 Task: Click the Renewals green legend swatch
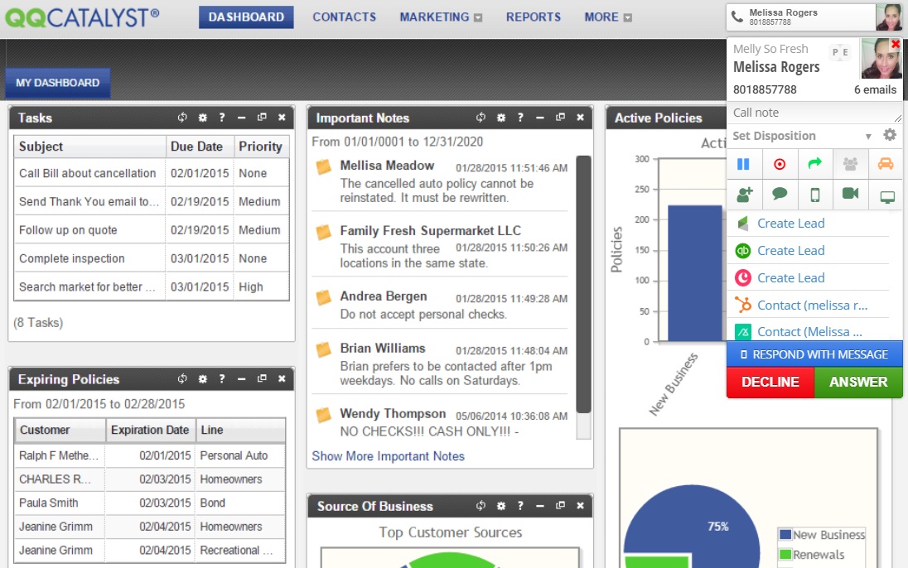pos(785,554)
